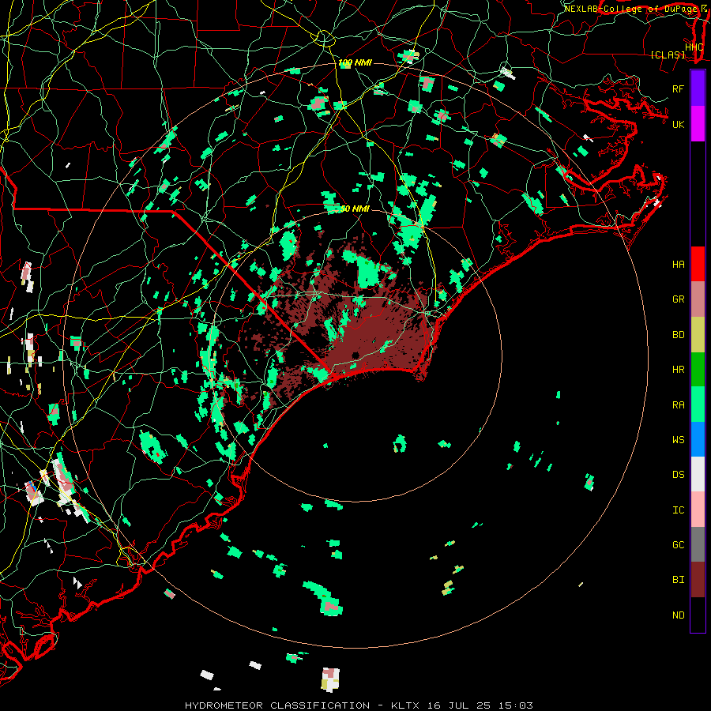
Task: Click the 'RA' legend label
Action: click(x=678, y=404)
